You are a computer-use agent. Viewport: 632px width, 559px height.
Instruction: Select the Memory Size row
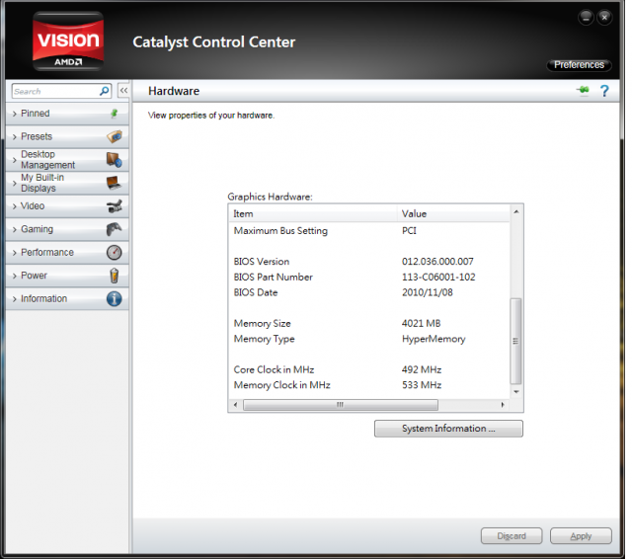tap(369, 324)
